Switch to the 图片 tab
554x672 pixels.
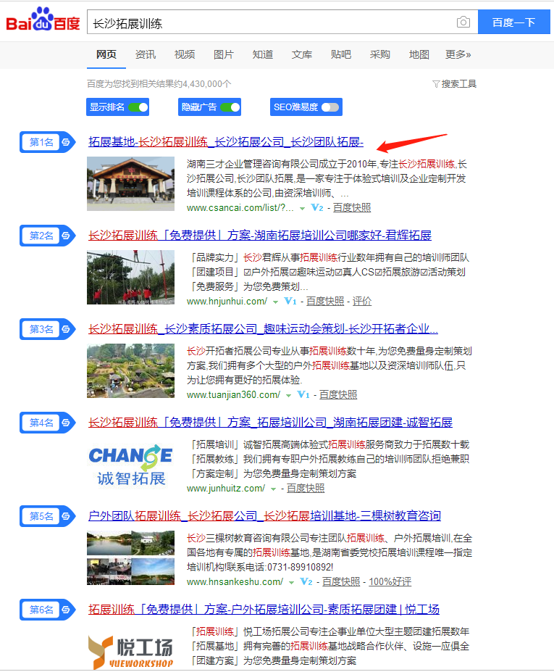[224, 54]
